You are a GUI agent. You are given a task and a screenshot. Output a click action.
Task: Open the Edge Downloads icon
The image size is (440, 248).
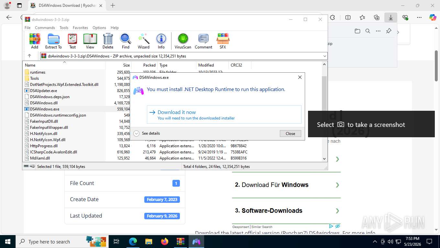pos(391,17)
